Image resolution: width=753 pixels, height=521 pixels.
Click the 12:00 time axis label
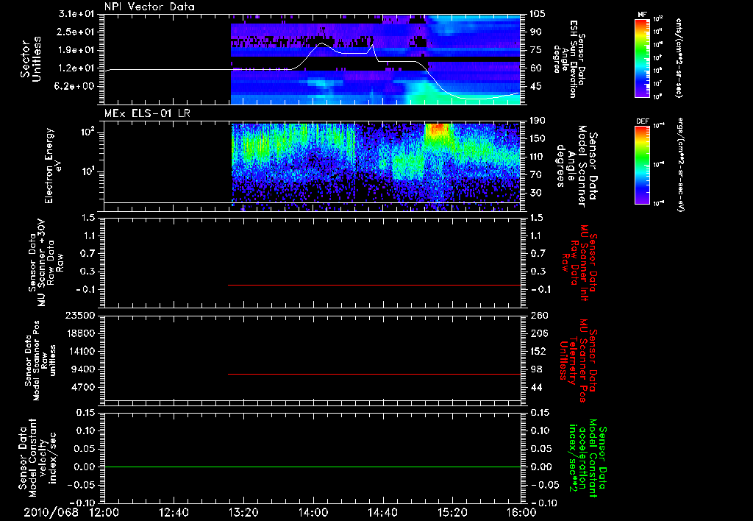104,512
